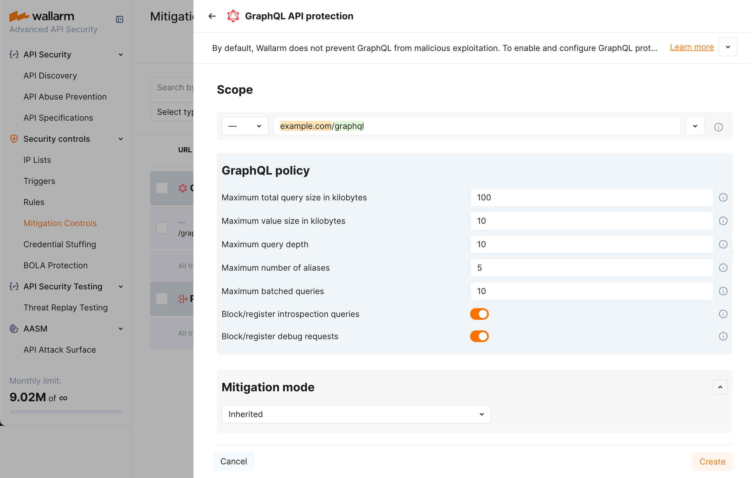Click the back arrow beside GraphQL API protection
This screenshot has width=752, height=478.
point(212,16)
